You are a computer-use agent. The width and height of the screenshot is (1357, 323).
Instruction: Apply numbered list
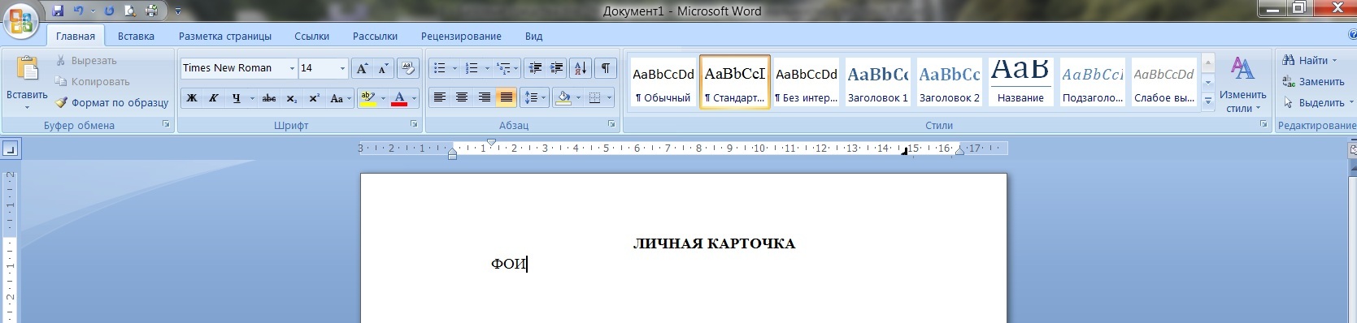click(x=472, y=68)
